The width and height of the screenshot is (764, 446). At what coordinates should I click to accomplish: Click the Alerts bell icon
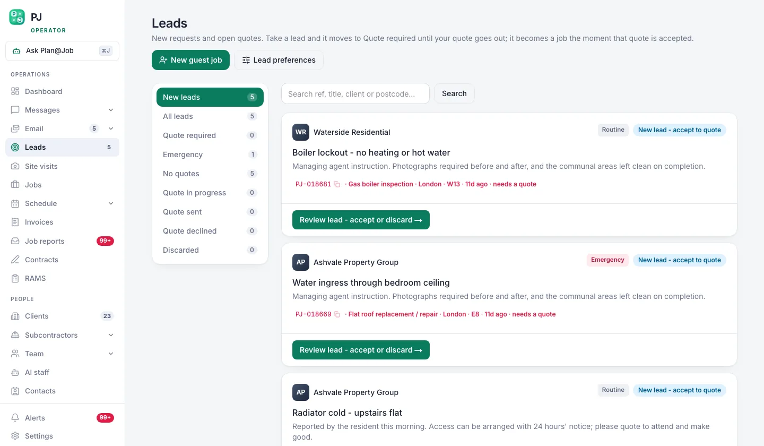(x=15, y=418)
